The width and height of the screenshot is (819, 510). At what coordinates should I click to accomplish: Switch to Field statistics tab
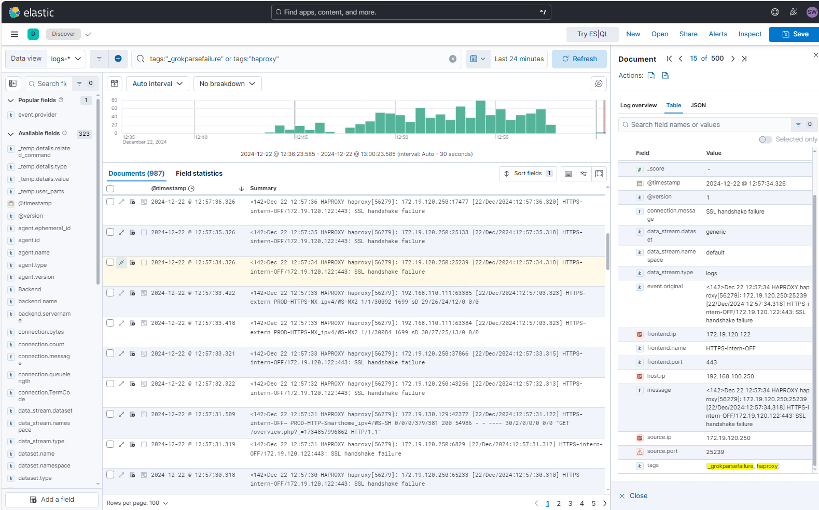[199, 174]
